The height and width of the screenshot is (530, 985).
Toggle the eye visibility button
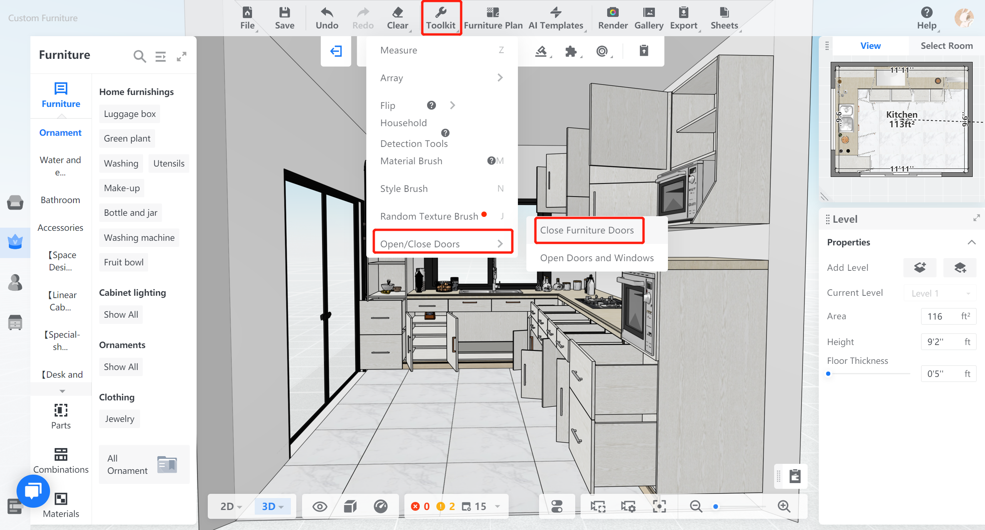pos(320,507)
